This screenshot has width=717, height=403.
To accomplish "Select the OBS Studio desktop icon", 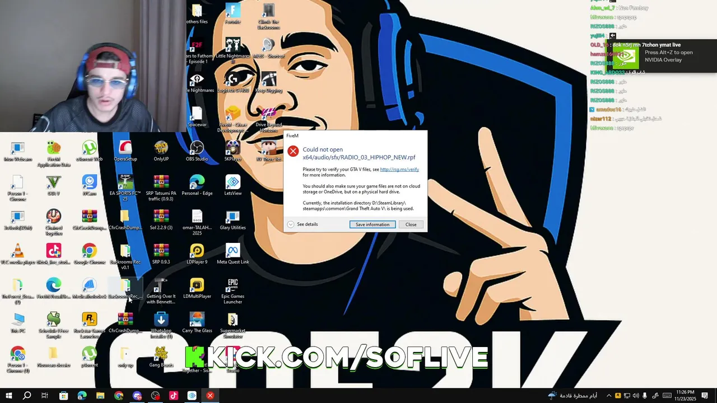I will tap(197, 151).
